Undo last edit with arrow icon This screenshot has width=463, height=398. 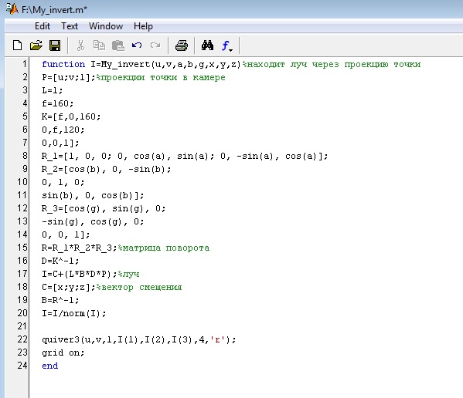coord(137,46)
